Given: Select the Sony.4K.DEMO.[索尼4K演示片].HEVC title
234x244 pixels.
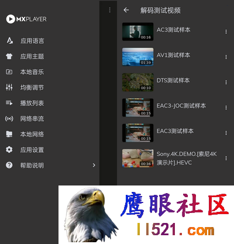Looking at the screenshot, I should point(187,158).
